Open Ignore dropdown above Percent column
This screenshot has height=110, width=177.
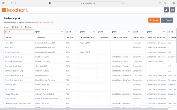point(72,32)
